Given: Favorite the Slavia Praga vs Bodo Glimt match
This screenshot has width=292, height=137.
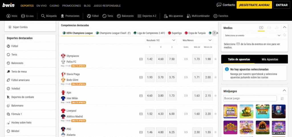Looking at the screenshot, I should (x=216, y=77).
